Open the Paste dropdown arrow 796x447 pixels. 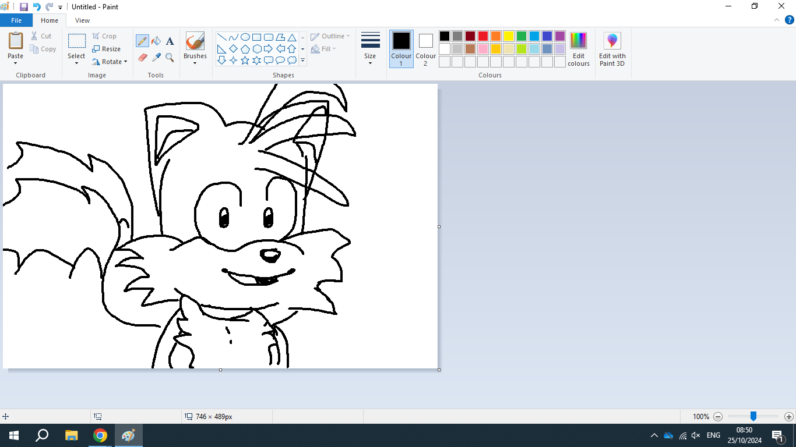[16, 63]
